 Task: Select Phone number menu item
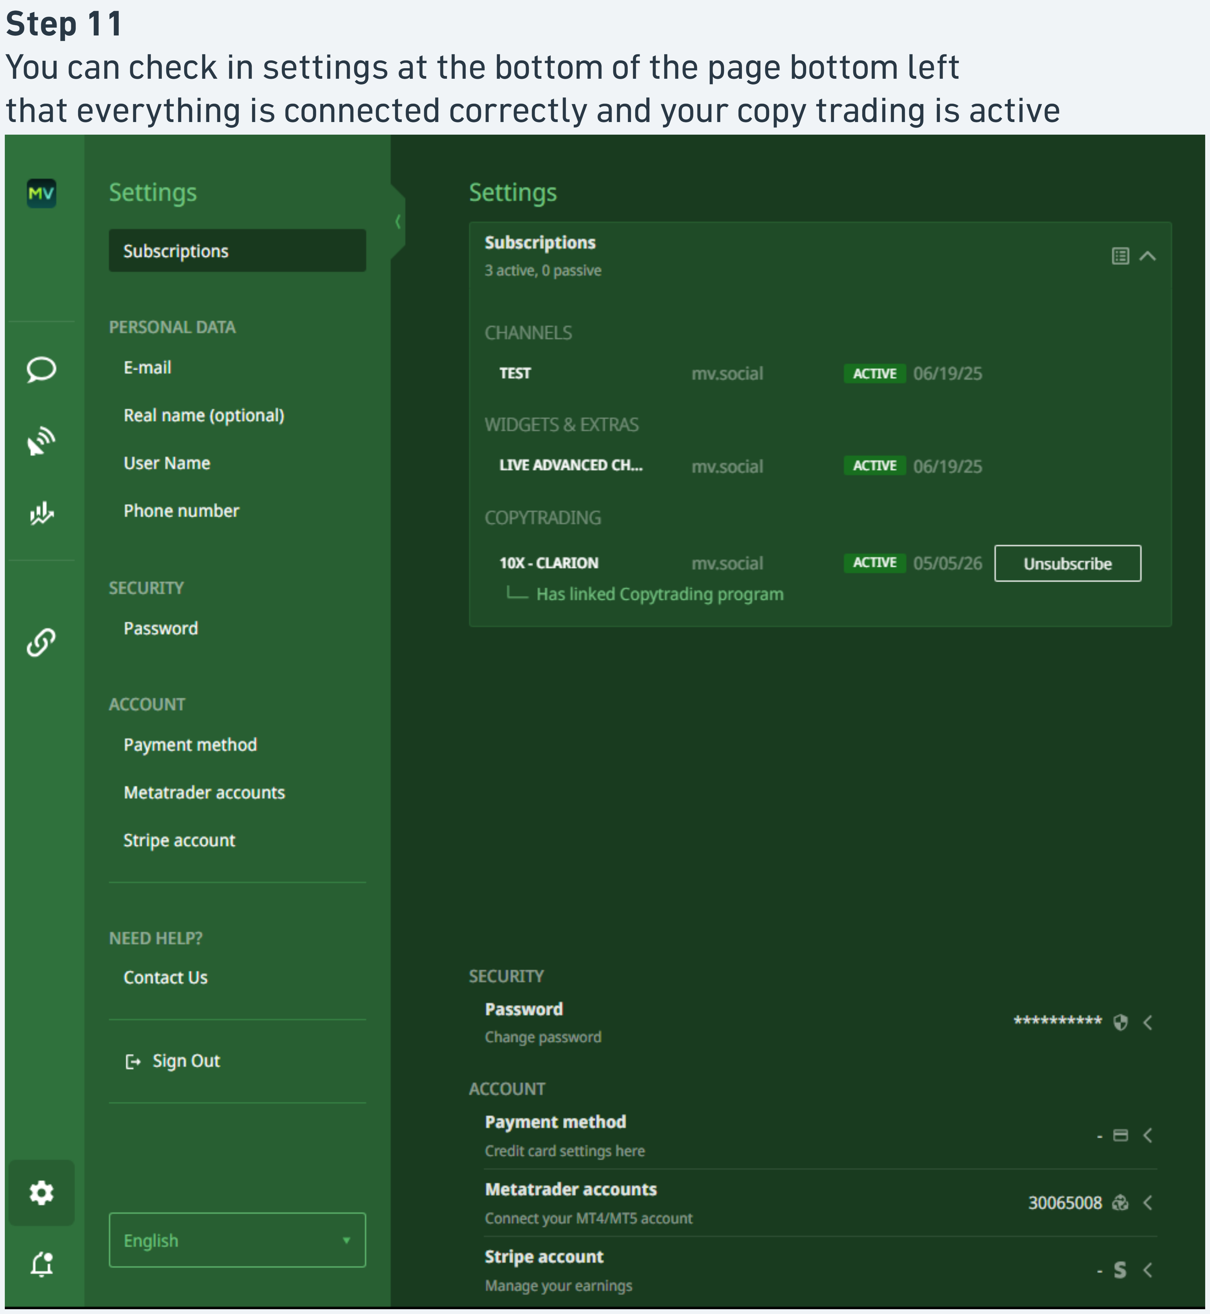tap(181, 511)
